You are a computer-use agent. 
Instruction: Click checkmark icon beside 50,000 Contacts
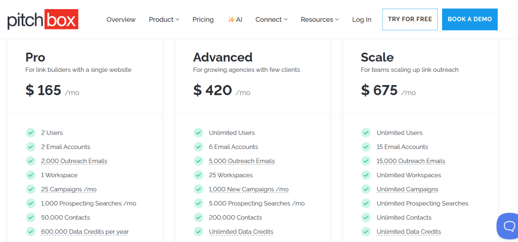point(31,218)
